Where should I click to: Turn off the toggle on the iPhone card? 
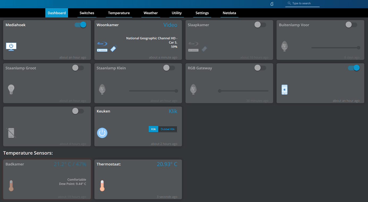[x=354, y=68]
